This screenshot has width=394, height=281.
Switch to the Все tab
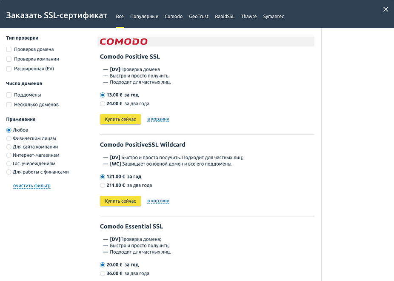[120, 17]
